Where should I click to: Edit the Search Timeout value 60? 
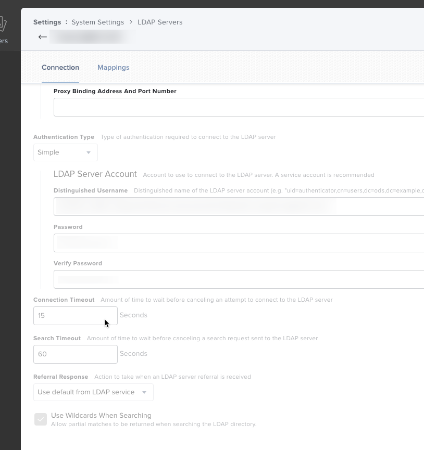(75, 354)
